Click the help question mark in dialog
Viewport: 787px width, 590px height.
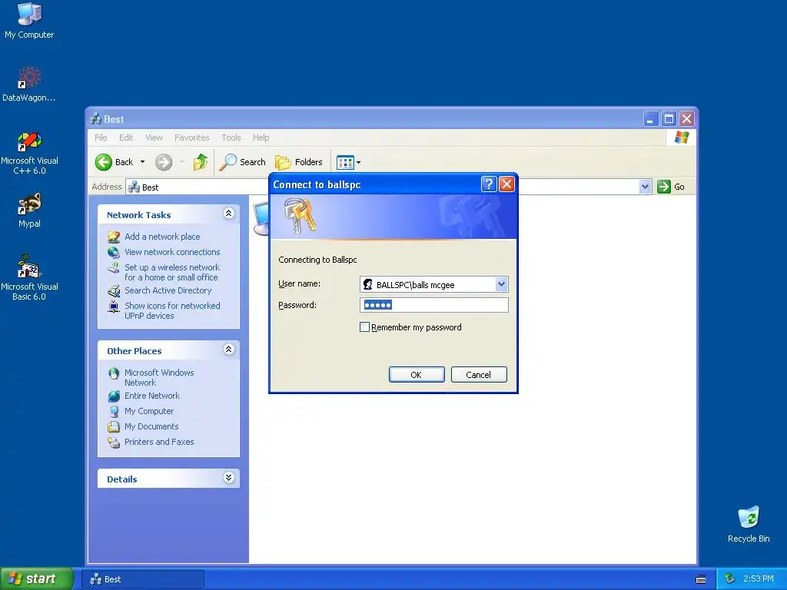[x=488, y=184]
